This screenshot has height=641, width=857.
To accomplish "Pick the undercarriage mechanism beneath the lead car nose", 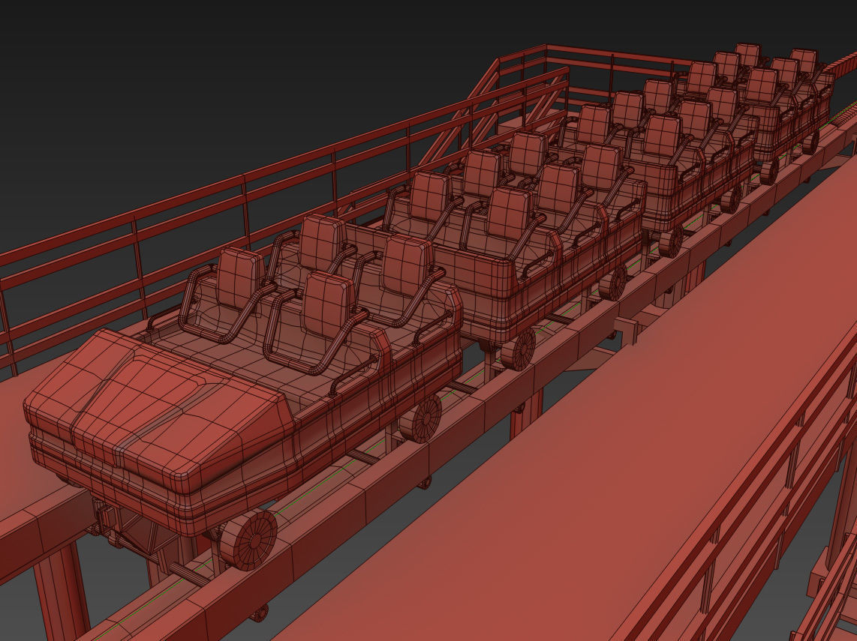I will coord(128,527).
